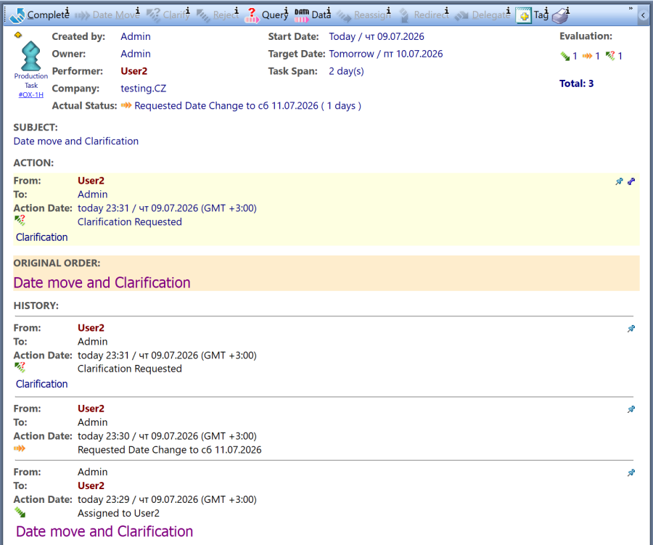The image size is (653, 545).
Task: Pin the first history entry
Action: pos(631,328)
